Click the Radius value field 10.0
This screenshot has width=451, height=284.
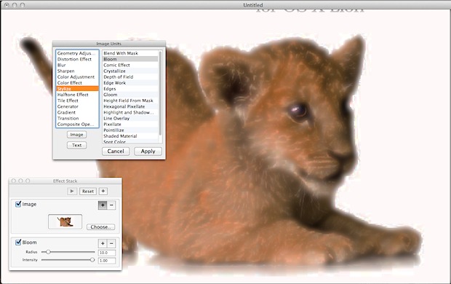point(107,253)
